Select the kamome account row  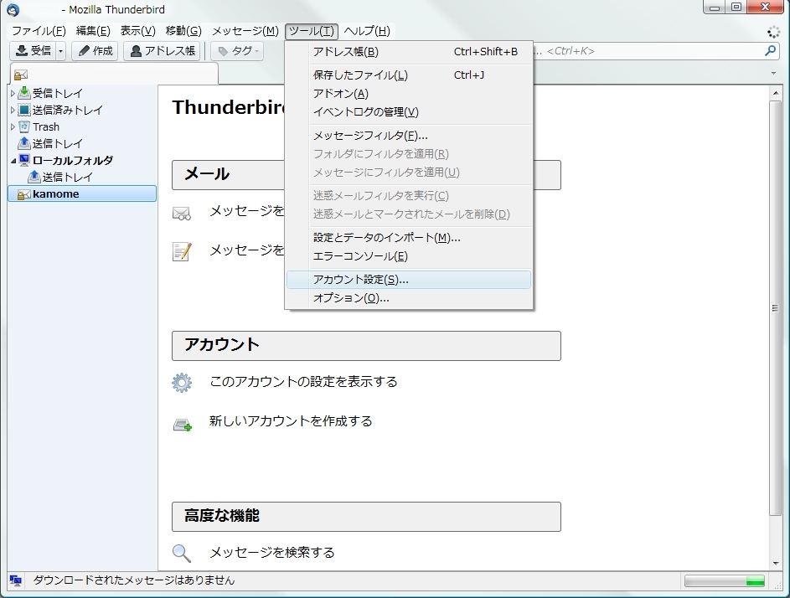(x=82, y=194)
